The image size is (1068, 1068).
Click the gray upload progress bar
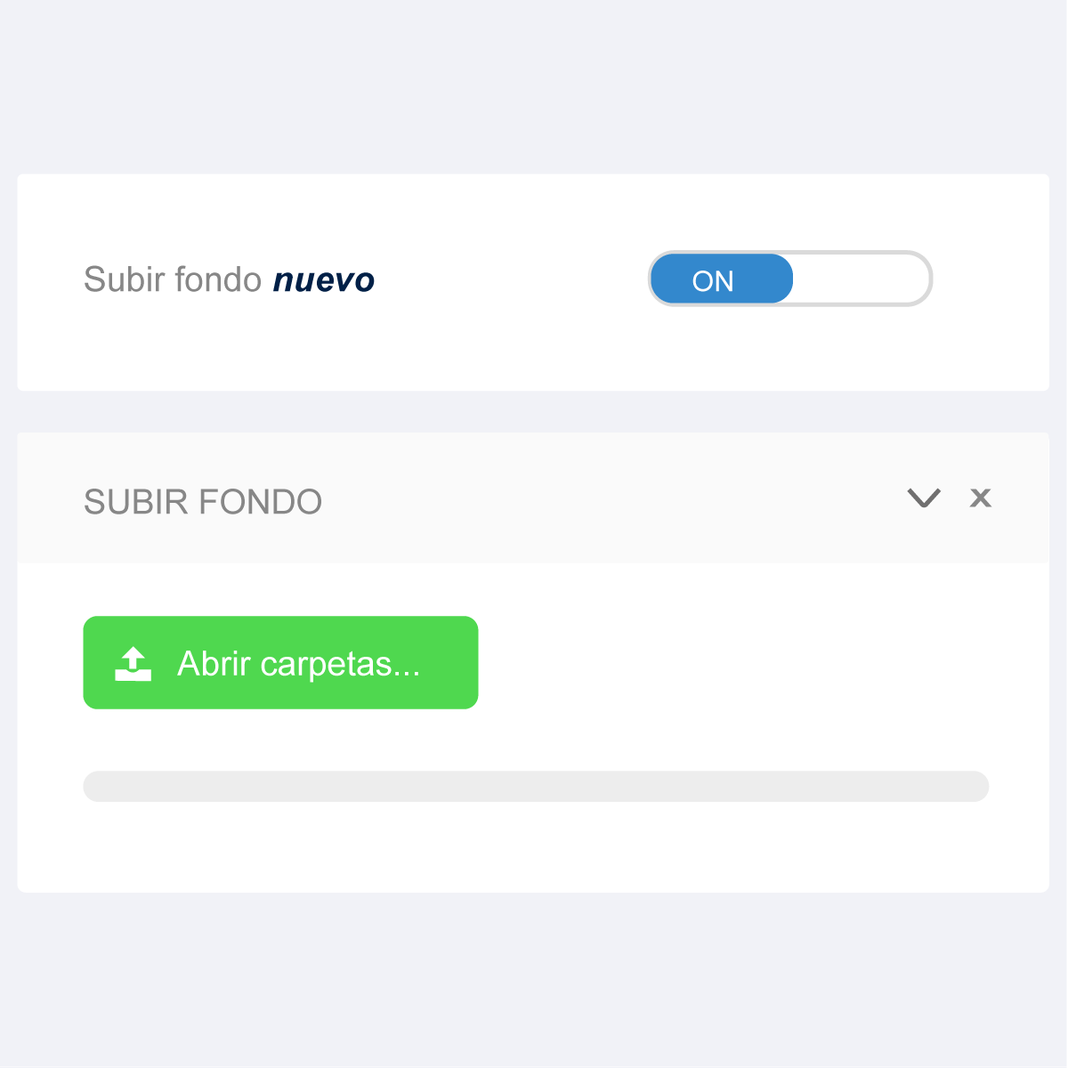pyautogui.click(x=536, y=787)
